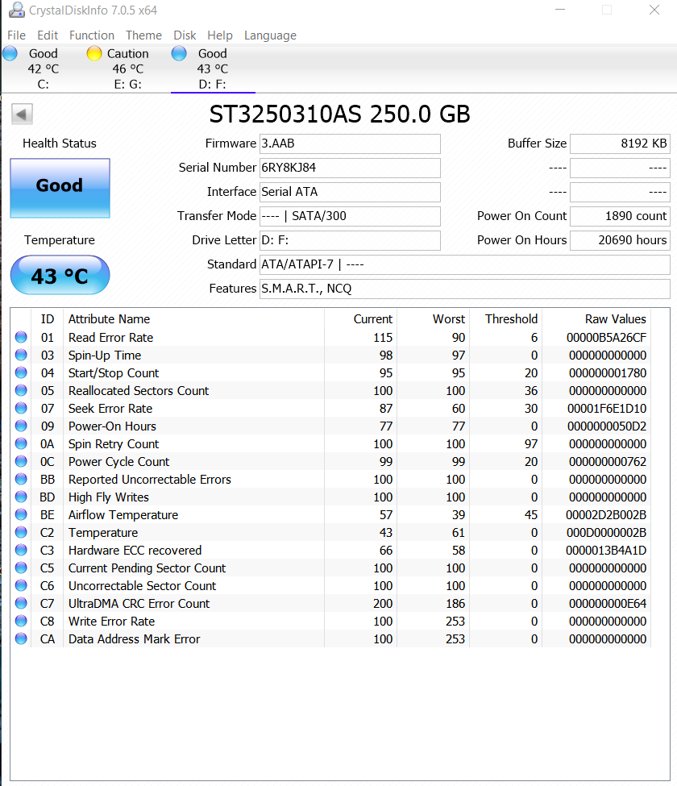The width and height of the screenshot is (677, 786).
Task: Click status icon for Power Cycle Count
Action: pyautogui.click(x=21, y=461)
